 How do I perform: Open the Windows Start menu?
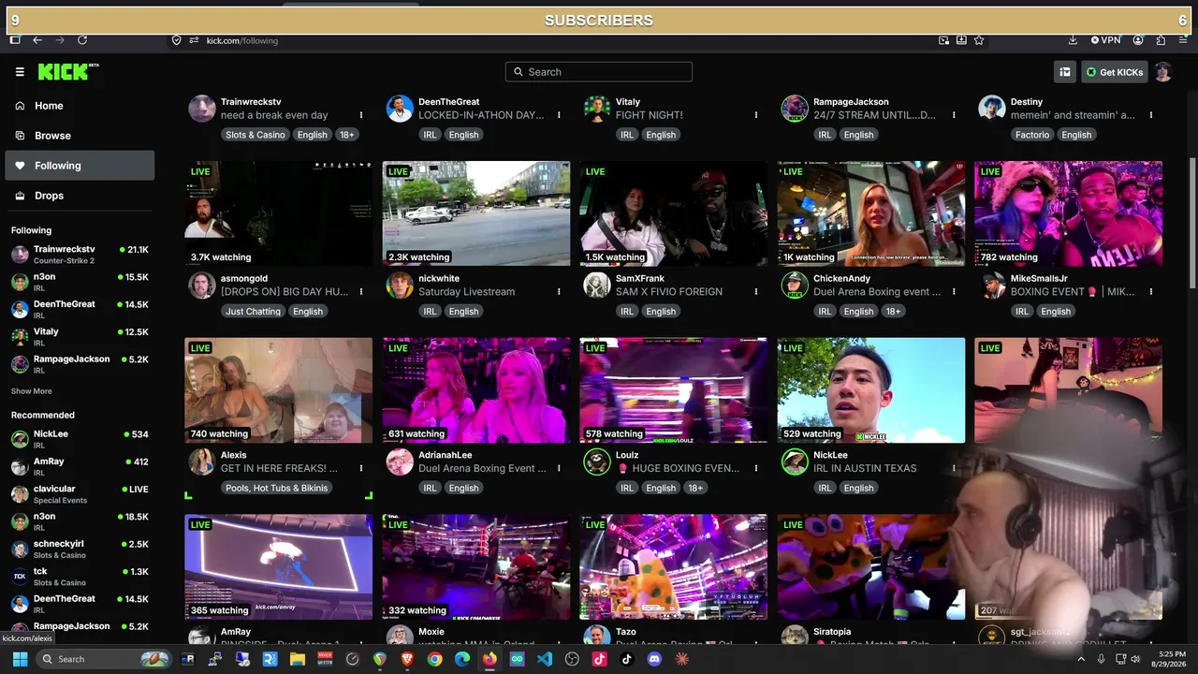20,659
